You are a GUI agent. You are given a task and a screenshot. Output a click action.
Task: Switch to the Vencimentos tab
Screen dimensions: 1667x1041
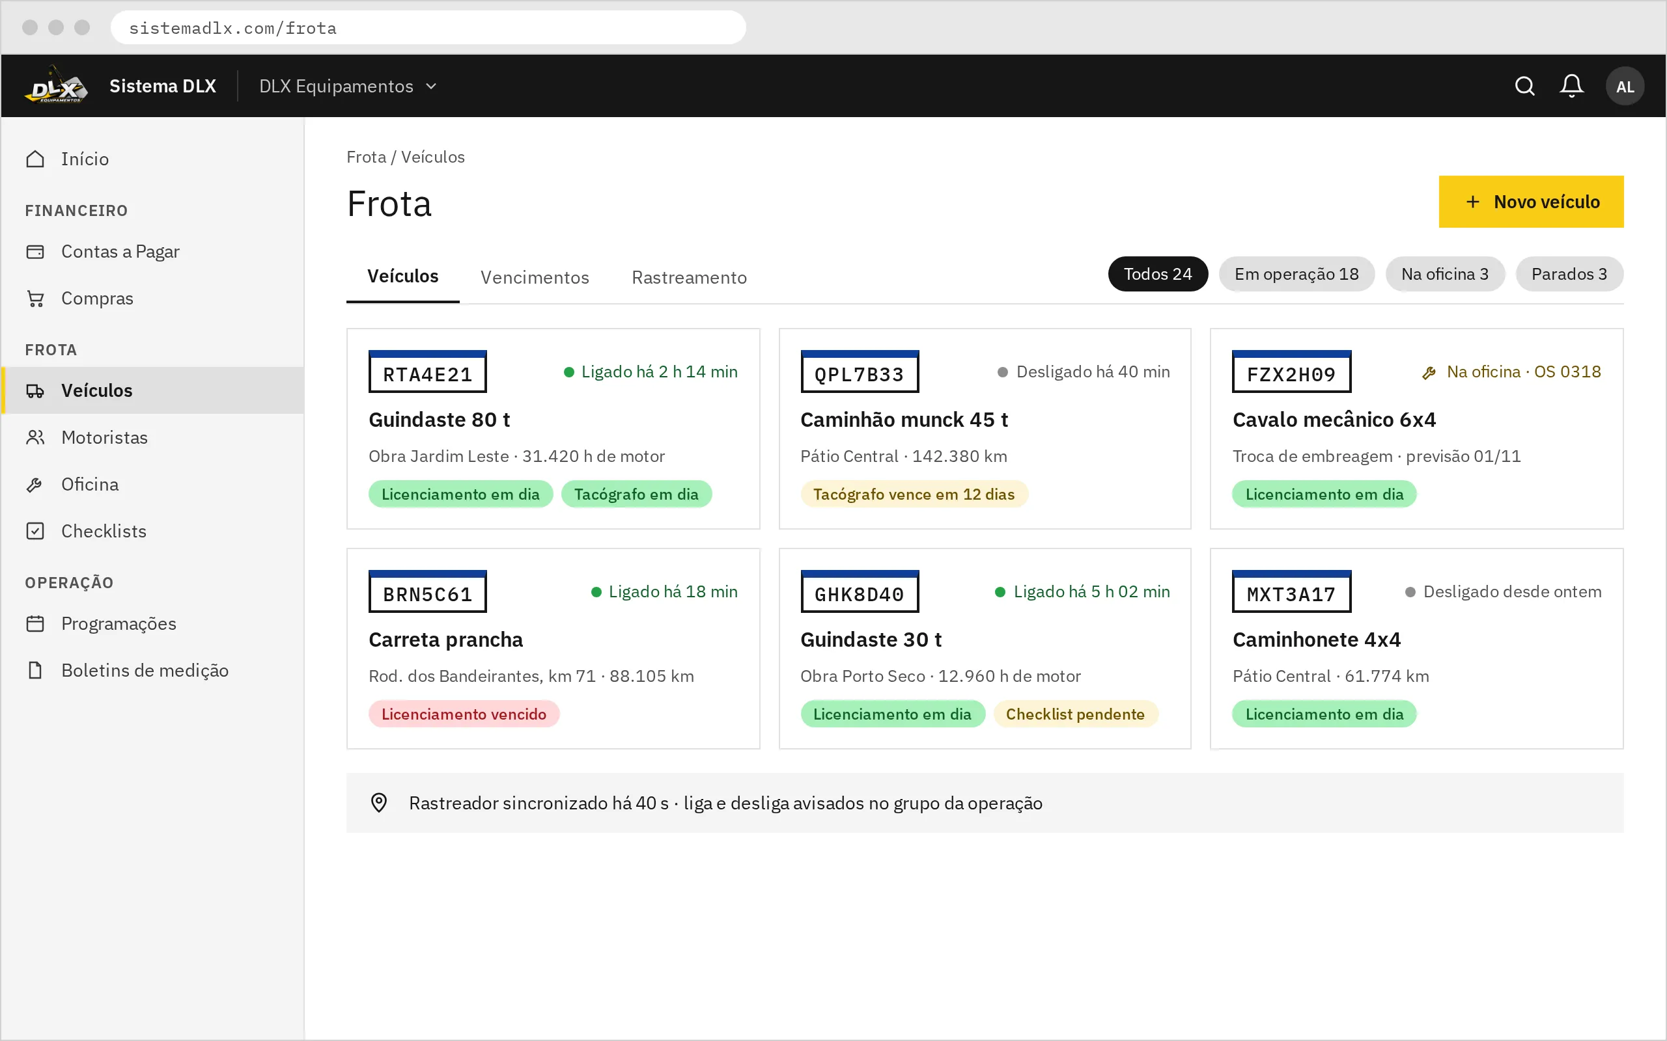click(x=535, y=277)
